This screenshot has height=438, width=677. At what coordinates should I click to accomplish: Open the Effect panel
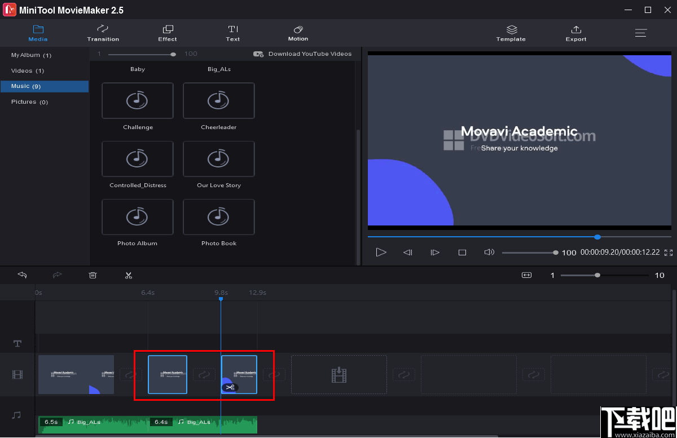(167, 33)
